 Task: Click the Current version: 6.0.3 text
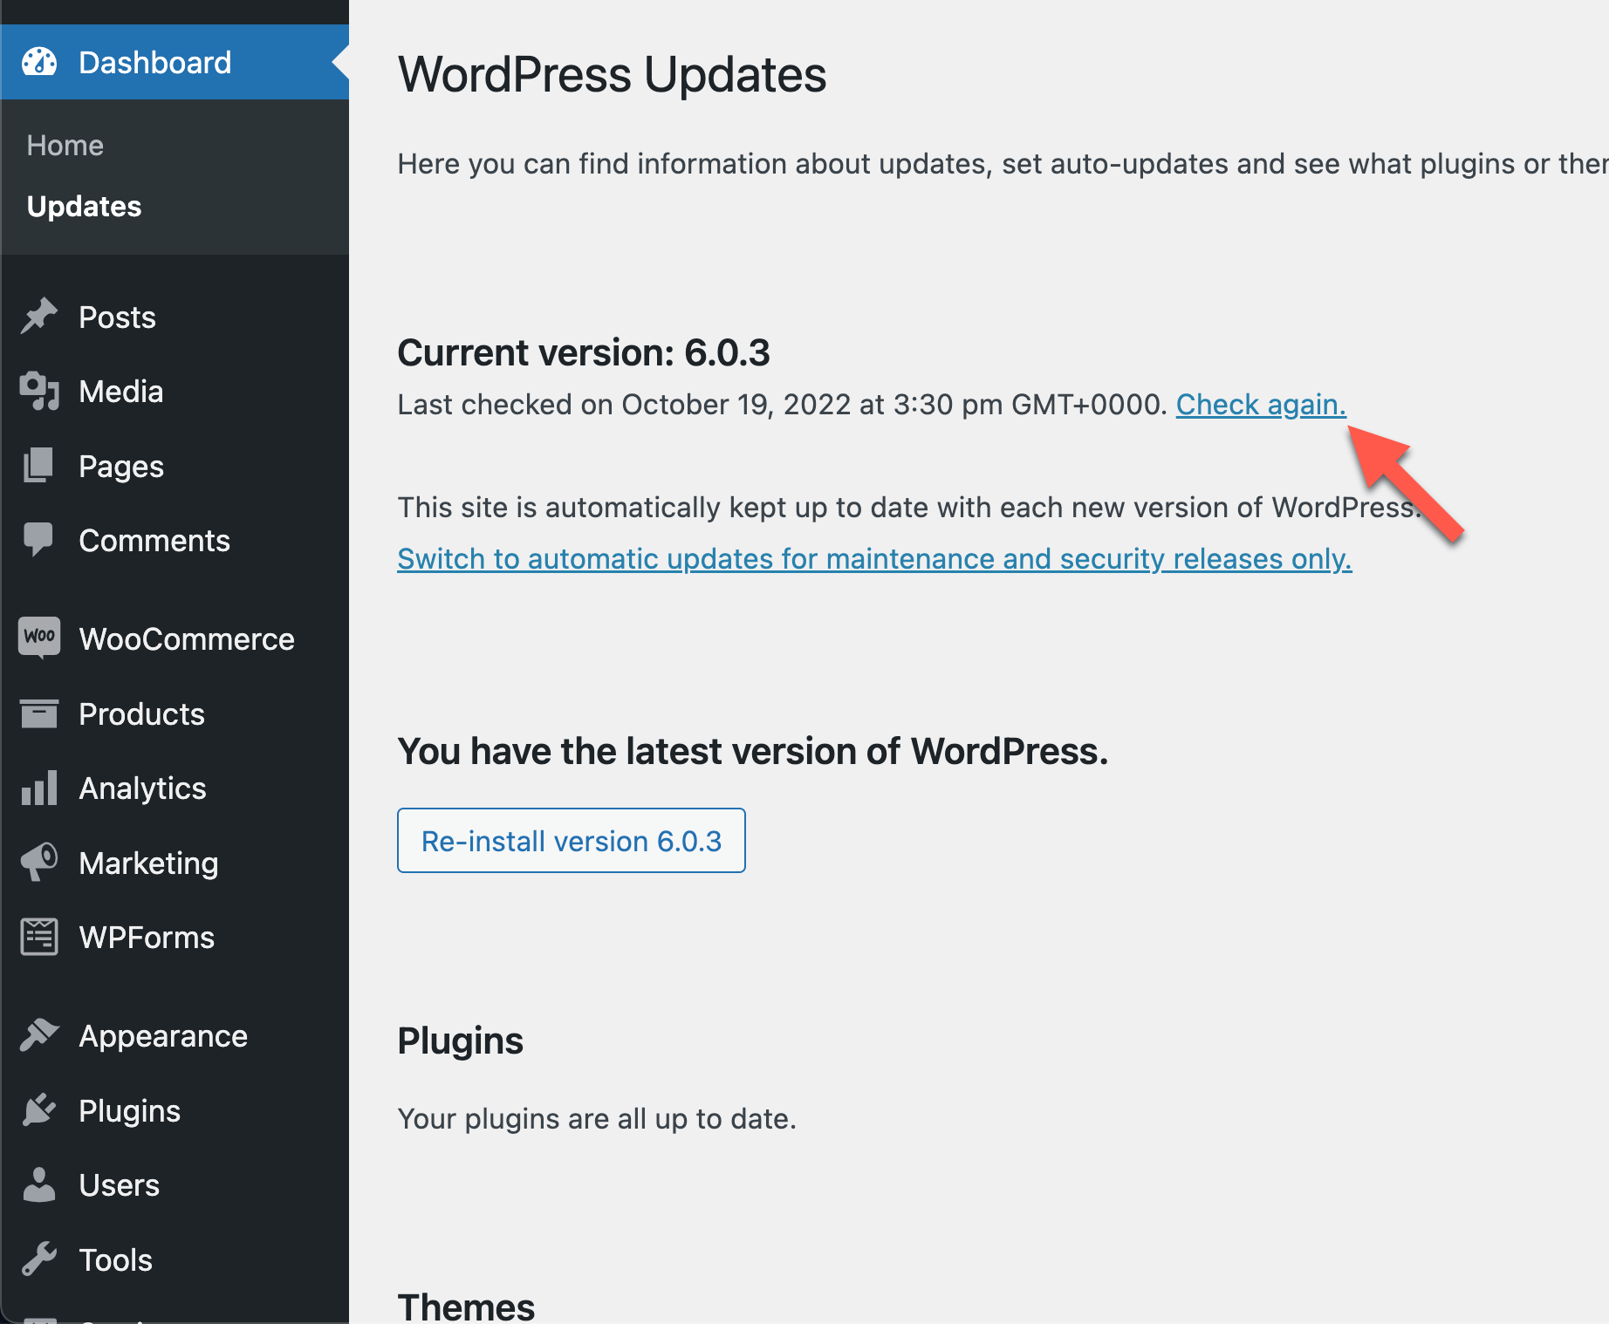click(584, 353)
